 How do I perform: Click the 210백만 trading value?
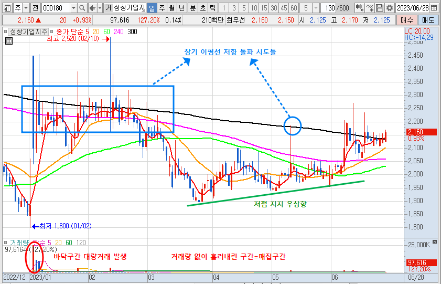212,20
